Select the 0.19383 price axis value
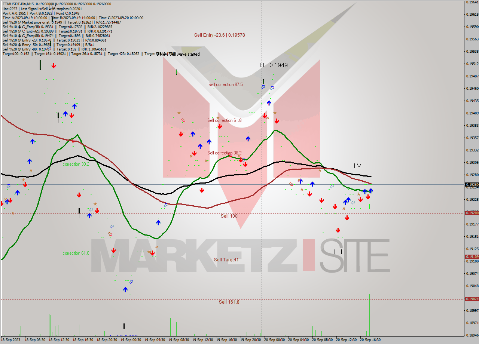Viewport: 479px width, 344px height. click(472, 125)
